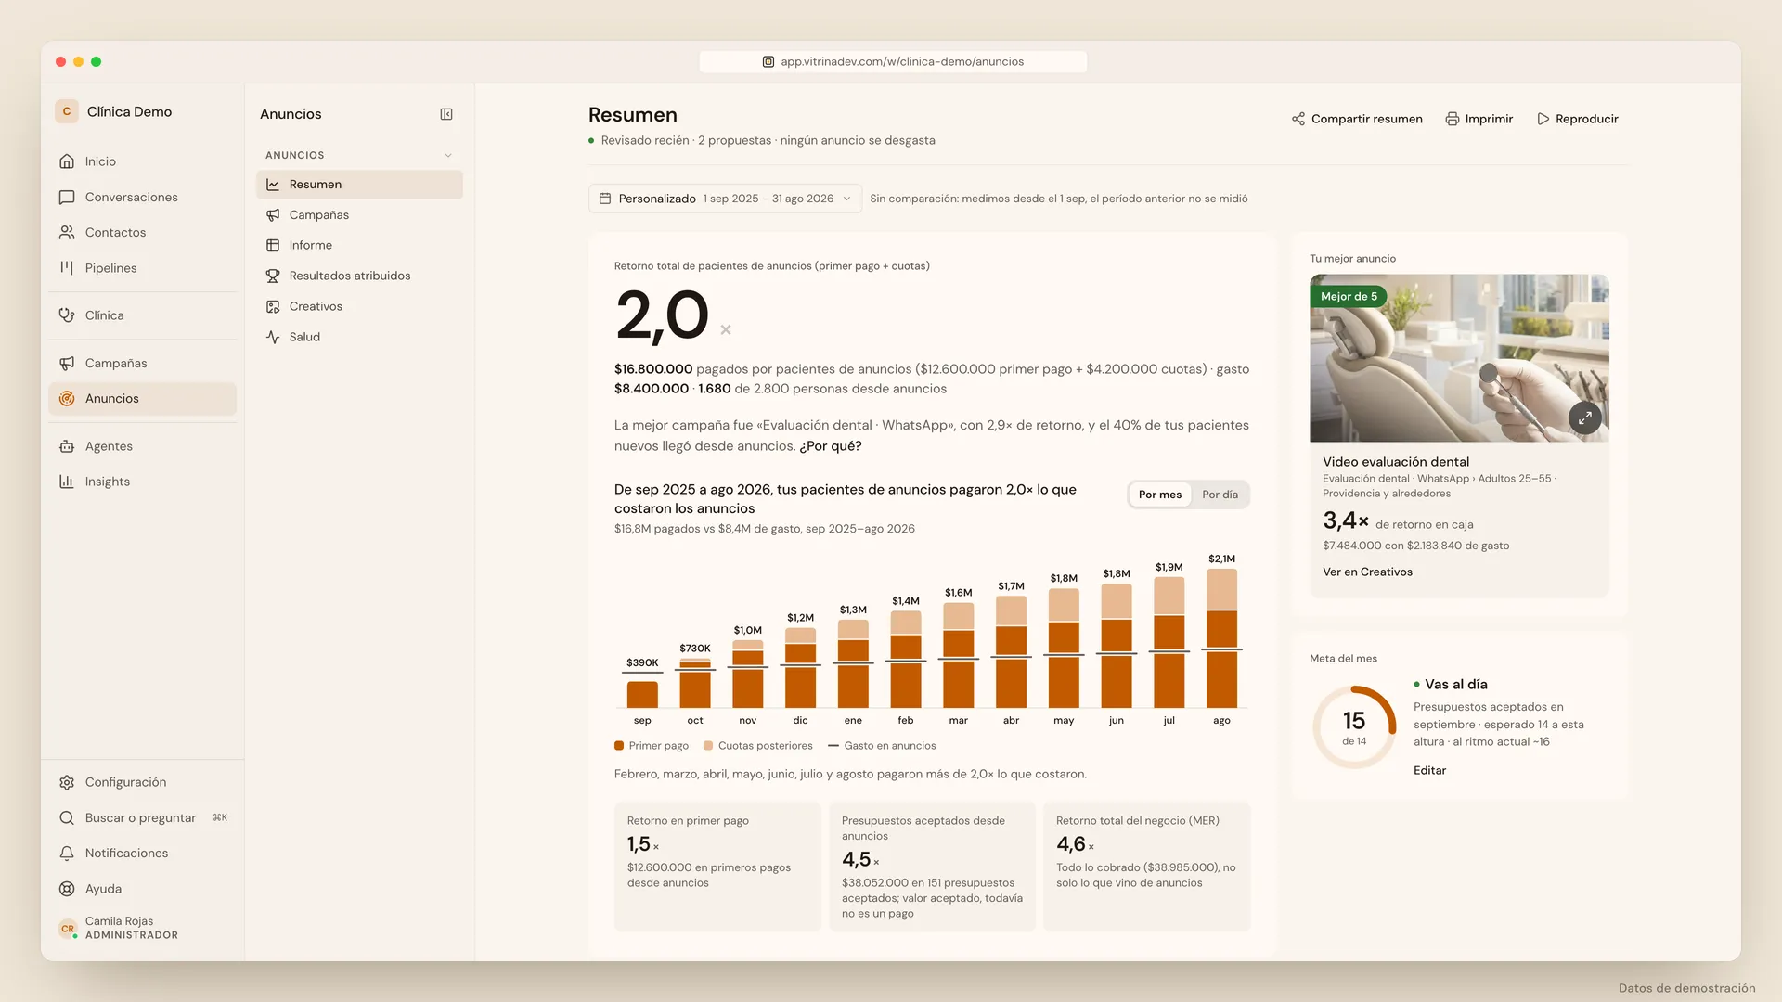Click the Retorno total del negocio (MER) card
Screen dimensions: 1782x1002
pyautogui.click(x=1146, y=867)
